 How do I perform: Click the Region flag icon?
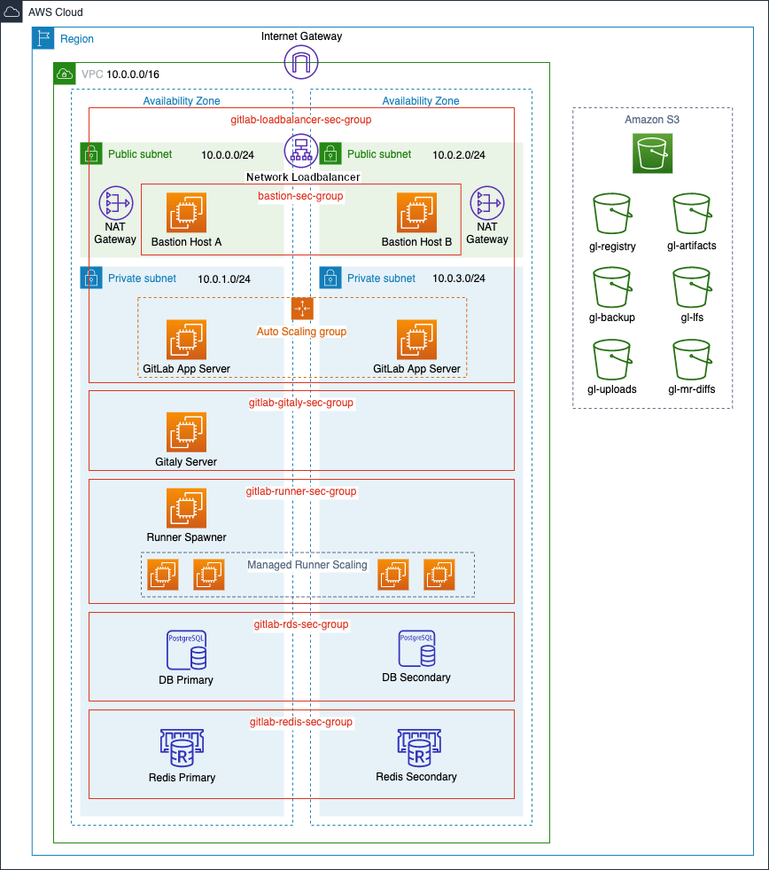pyautogui.click(x=43, y=38)
